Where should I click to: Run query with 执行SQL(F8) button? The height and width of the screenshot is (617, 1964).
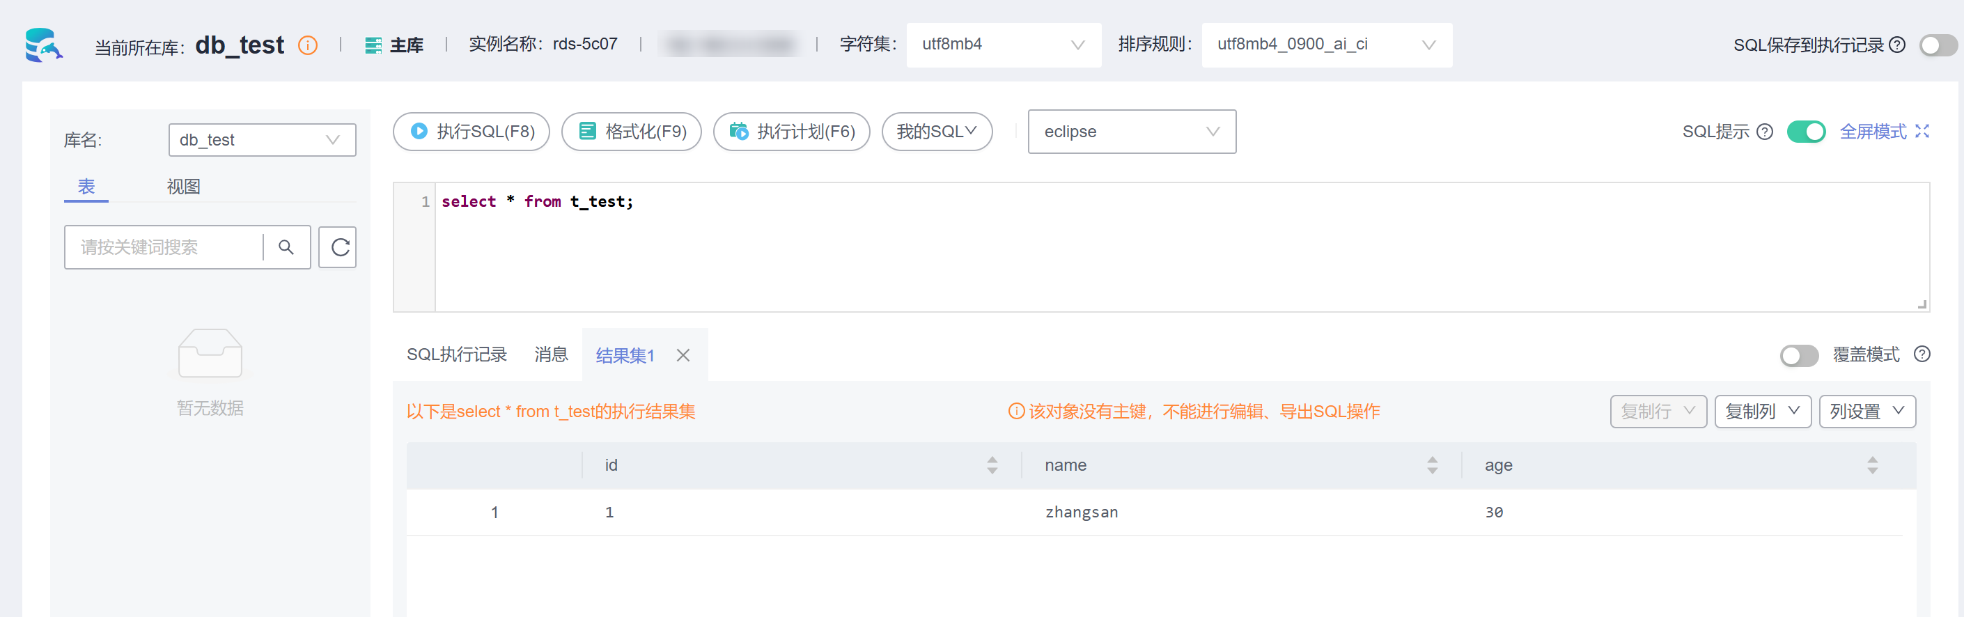(x=471, y=132)
